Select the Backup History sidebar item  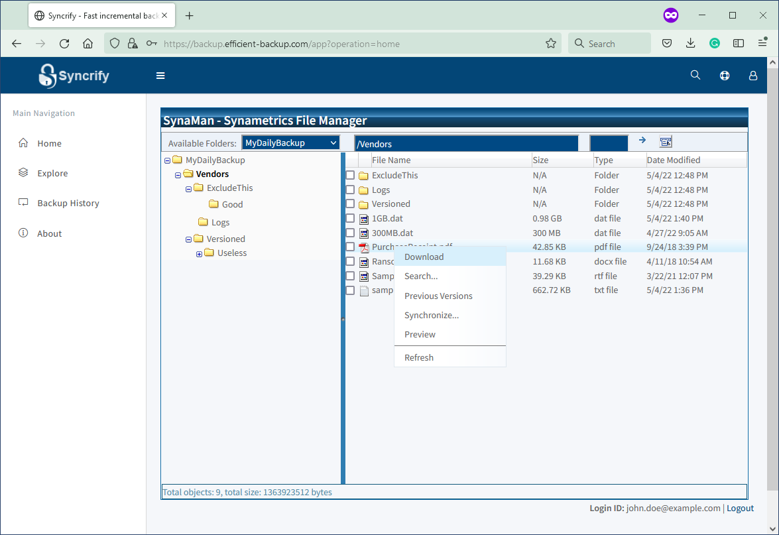click(x=68, y=203)
